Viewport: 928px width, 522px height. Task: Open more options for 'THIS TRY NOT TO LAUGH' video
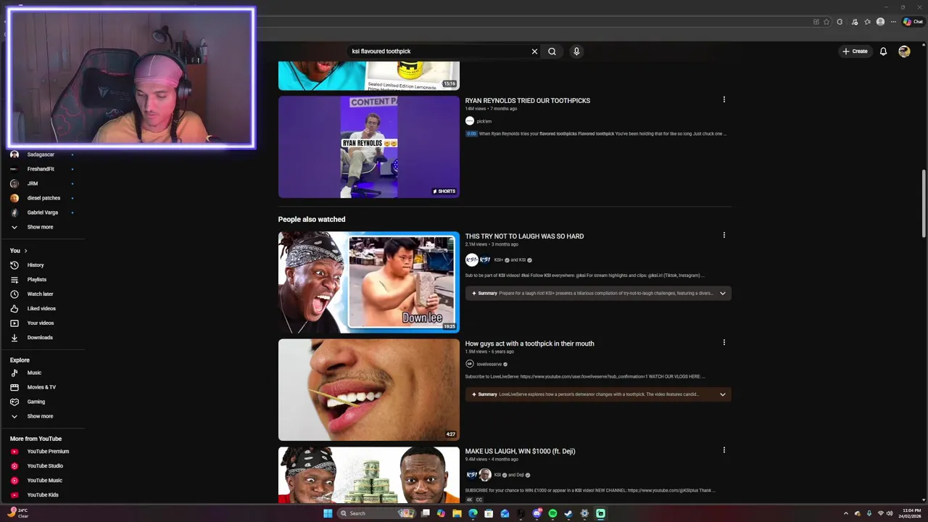pyautogui.click(x=724, y=235)
